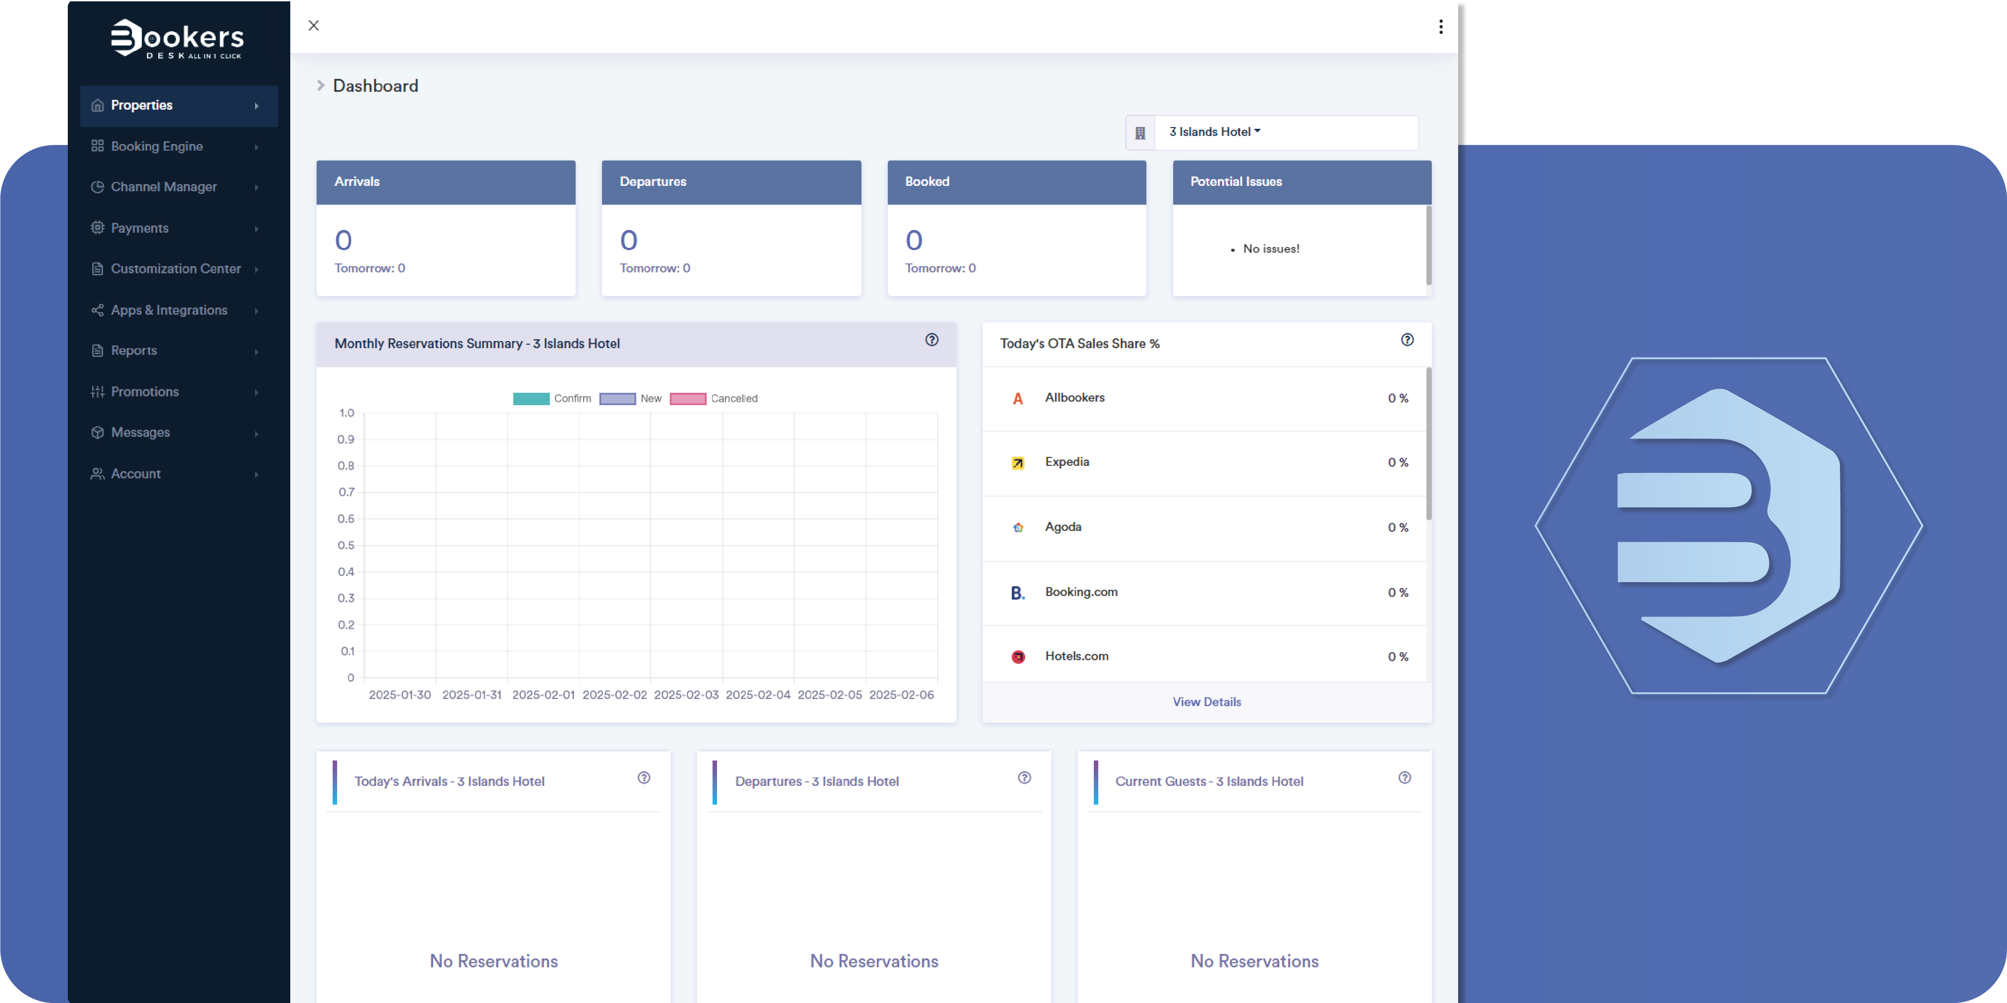Click the help icon on Monthly Reservations Summary

coord(932,340)
